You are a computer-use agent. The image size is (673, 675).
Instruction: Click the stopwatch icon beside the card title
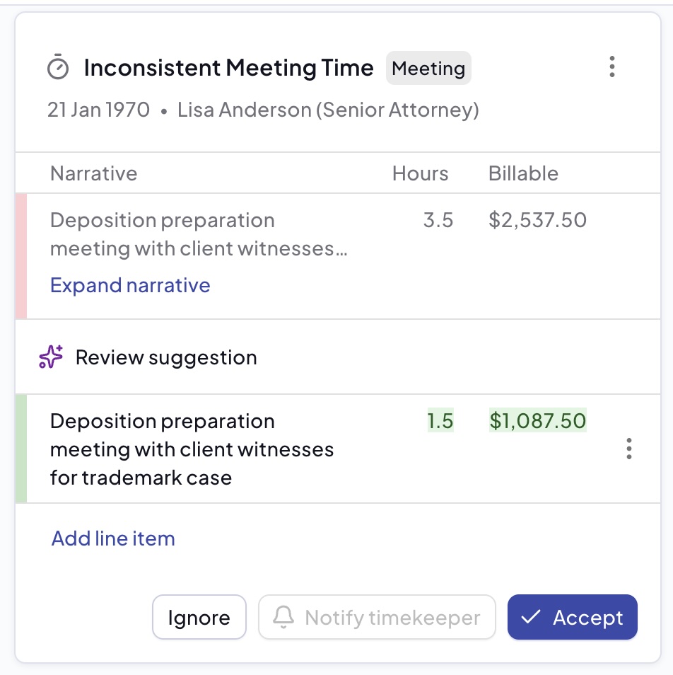point(58,68)
